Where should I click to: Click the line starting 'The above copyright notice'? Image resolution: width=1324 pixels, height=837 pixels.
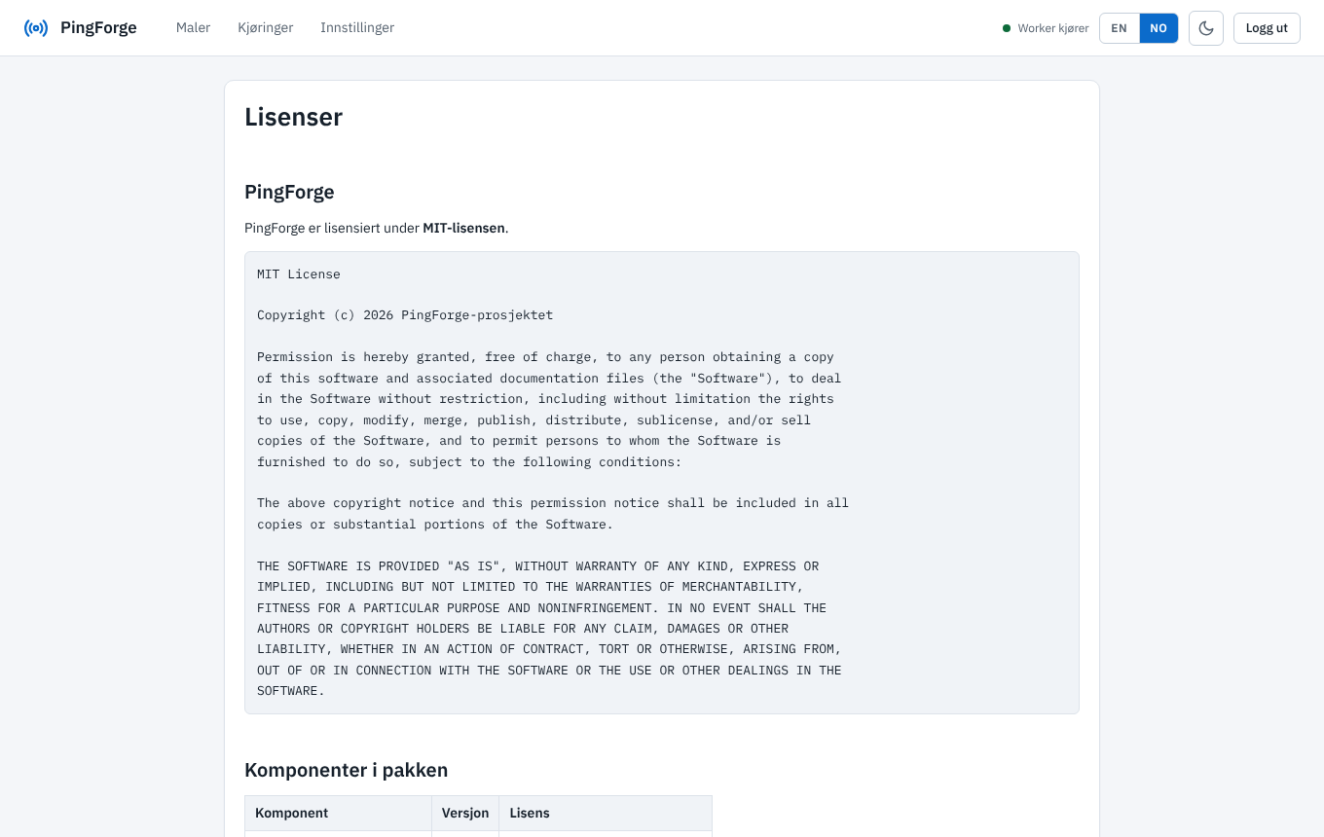[x=553, y=503]
